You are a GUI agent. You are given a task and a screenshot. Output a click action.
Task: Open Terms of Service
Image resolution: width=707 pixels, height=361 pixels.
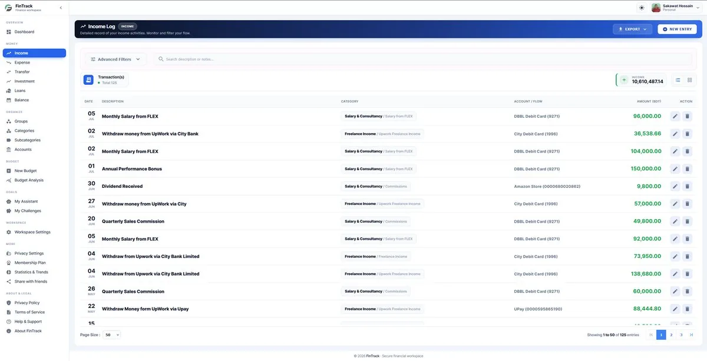(34, 312)
